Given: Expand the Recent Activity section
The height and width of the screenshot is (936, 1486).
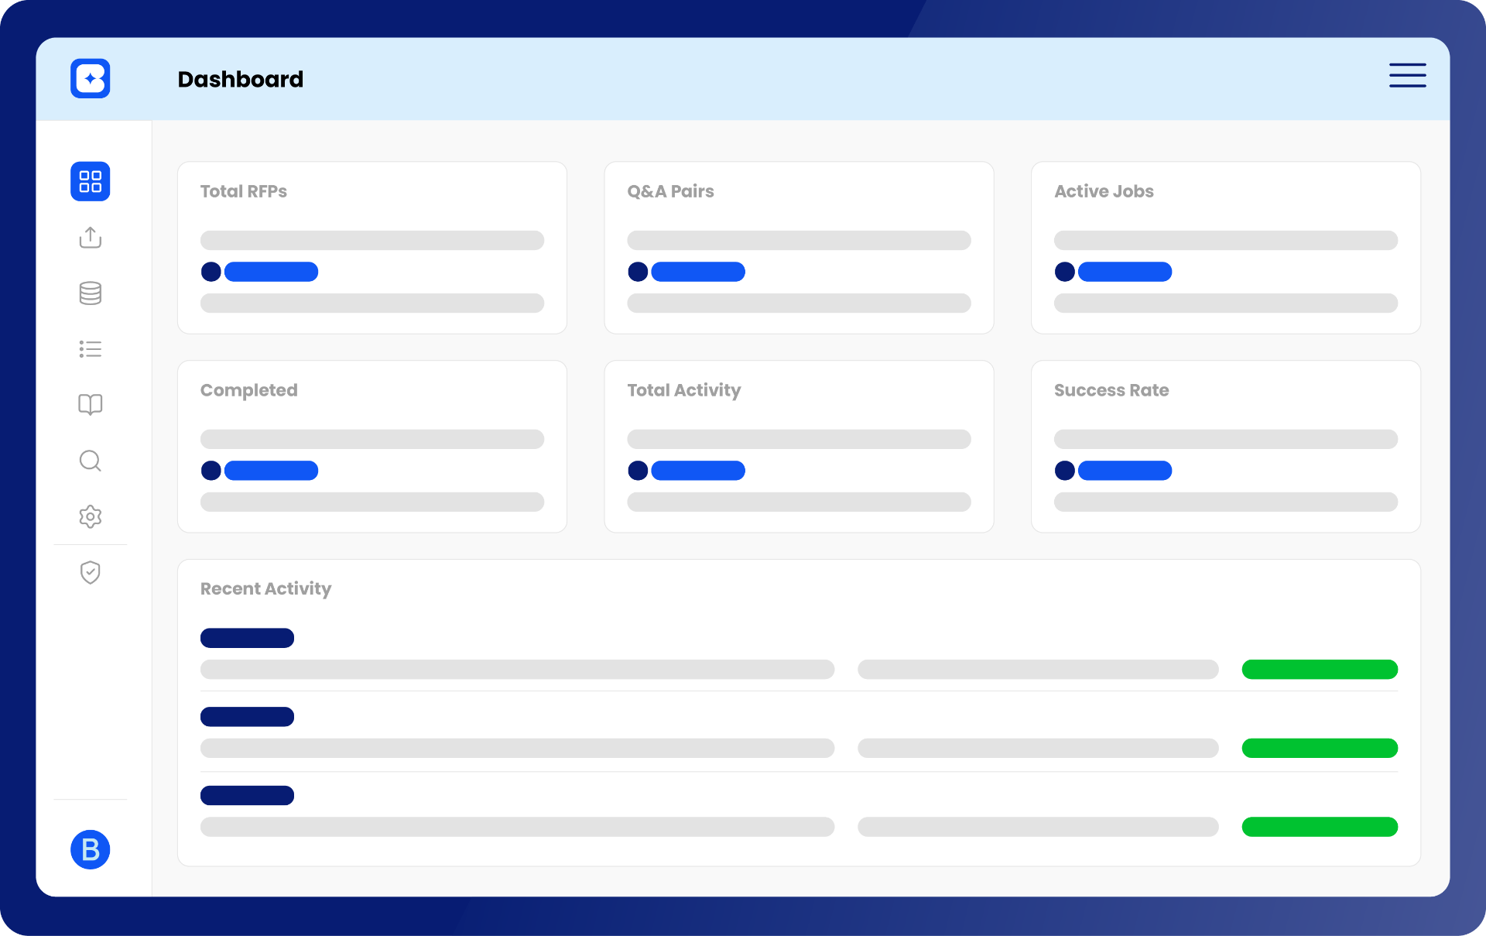Looking at the screenshot, I should 265,588.
